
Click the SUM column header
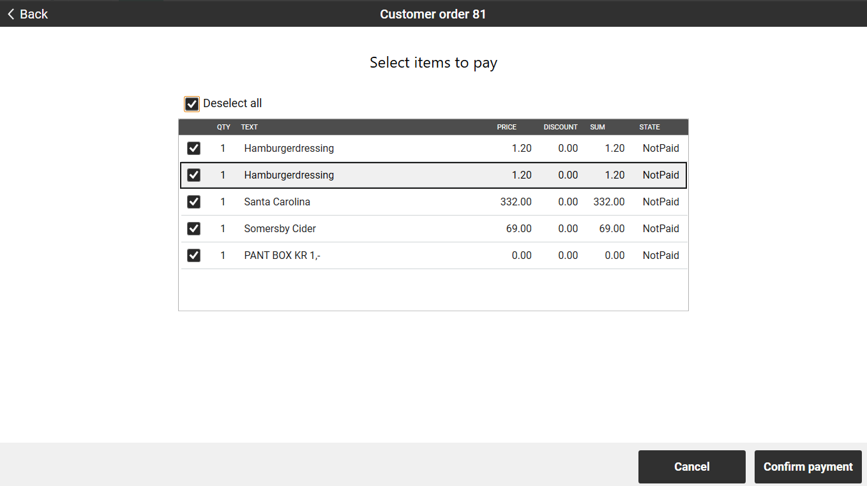[x=597, y=127]
